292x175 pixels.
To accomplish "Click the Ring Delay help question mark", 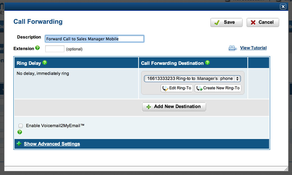I will [45, 63].
